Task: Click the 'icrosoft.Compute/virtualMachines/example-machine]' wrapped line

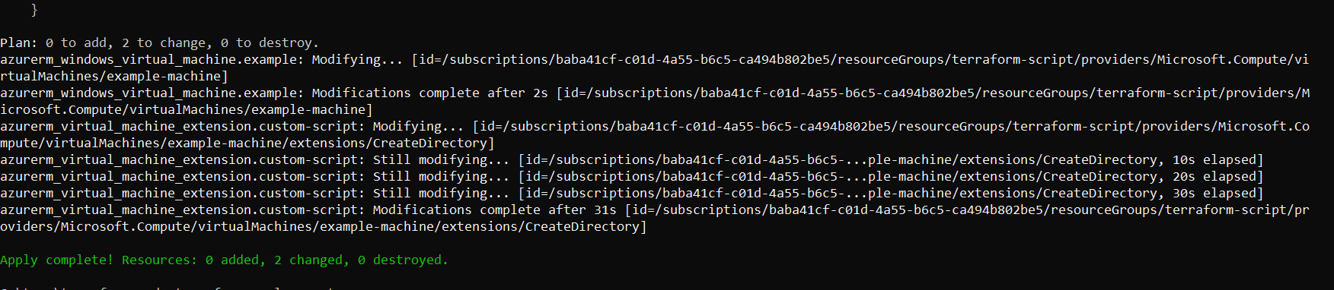Action: (x=186, y=110)
